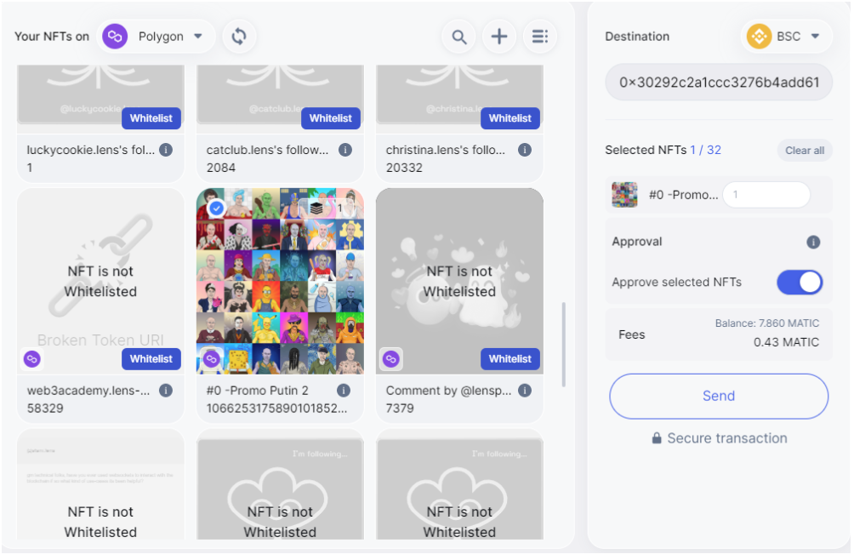Open info for Comment by @lensp NFT
854x560 pixels.
point(525,391)
